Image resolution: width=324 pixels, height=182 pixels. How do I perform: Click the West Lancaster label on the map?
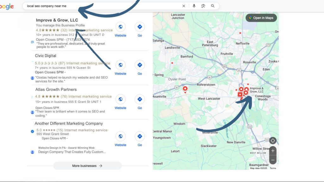pos(209,99)
